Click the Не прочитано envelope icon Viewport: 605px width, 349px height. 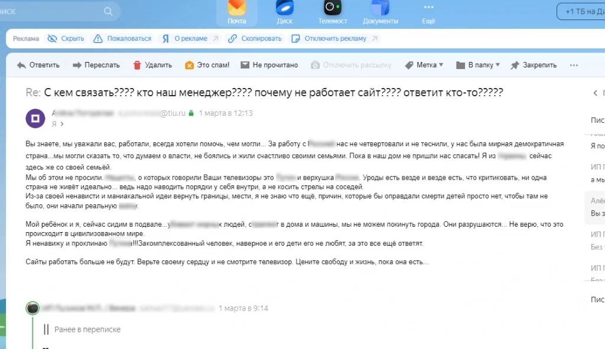tap(245, 65)
